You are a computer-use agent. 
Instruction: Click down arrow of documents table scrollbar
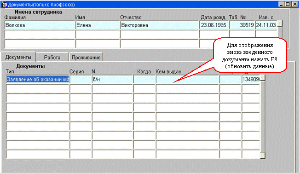pos(262,156)
